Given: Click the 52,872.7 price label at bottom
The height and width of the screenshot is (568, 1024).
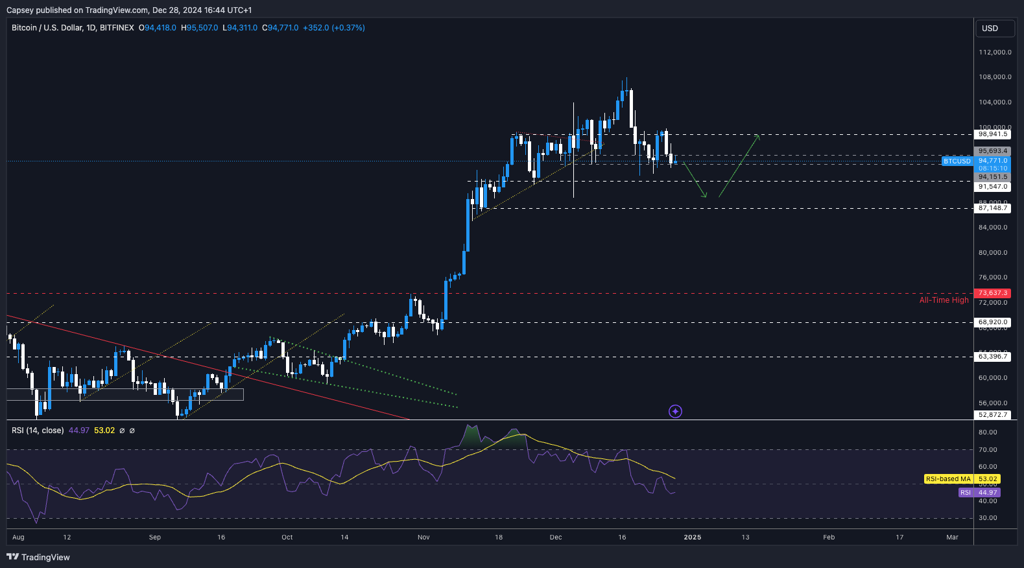Looking at the screenshot, I should pyautogui.click(x=992, y=415).
